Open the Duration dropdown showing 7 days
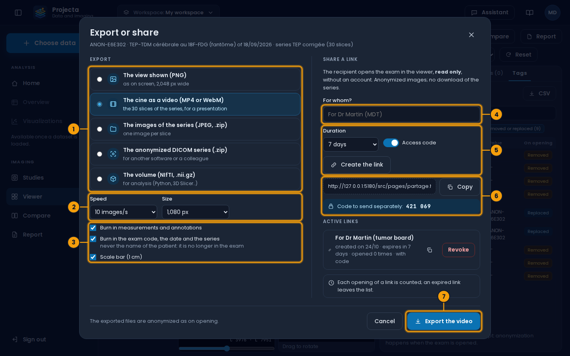Screen dimensions: 570x356 point(351,144)
